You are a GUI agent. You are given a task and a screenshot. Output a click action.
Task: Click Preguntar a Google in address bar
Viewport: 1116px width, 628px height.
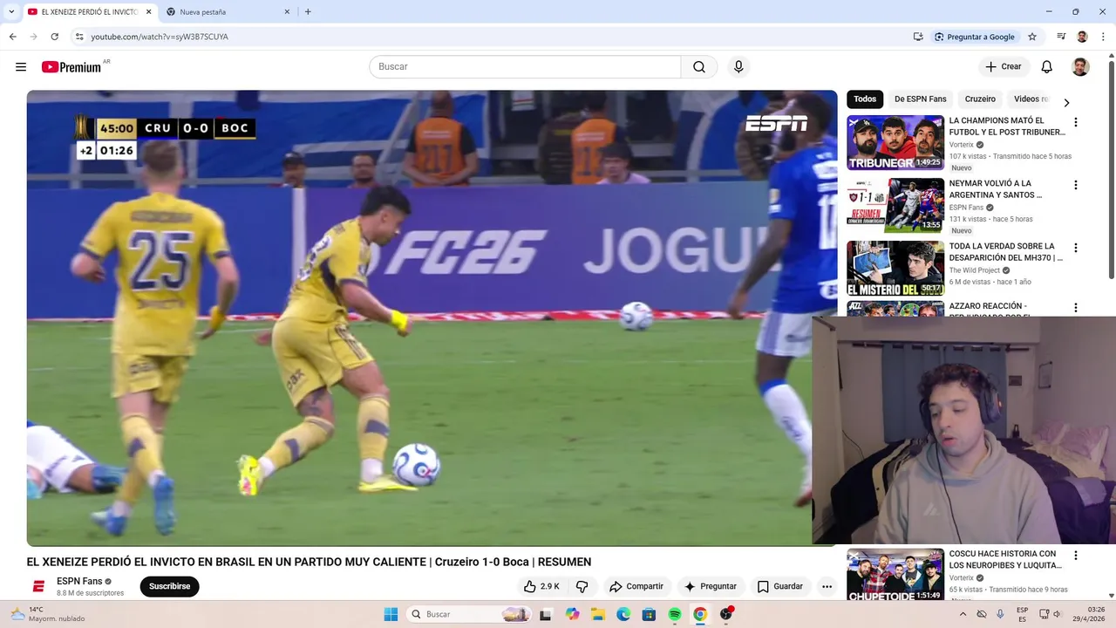(x=974, y=37)
